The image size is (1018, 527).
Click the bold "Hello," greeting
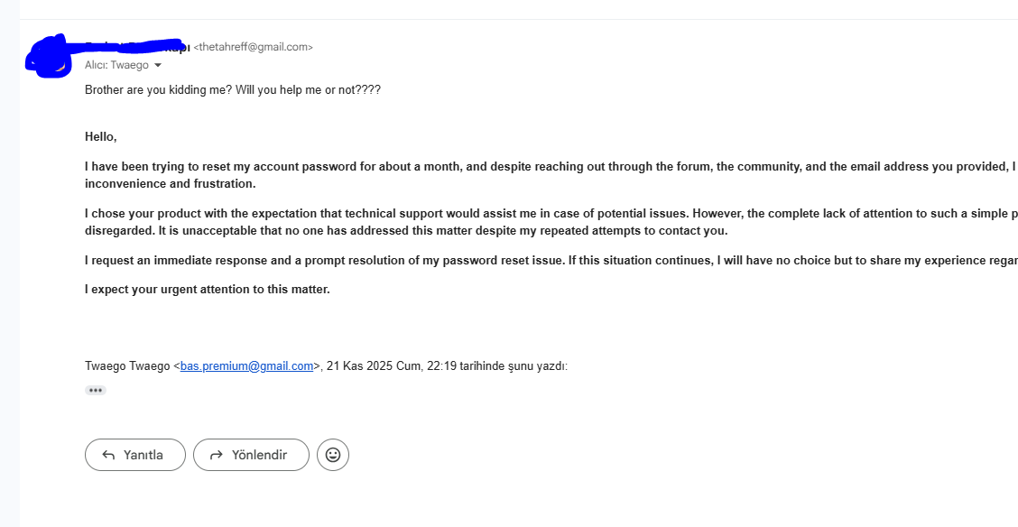pyautogui.click(x=101, y=137)
